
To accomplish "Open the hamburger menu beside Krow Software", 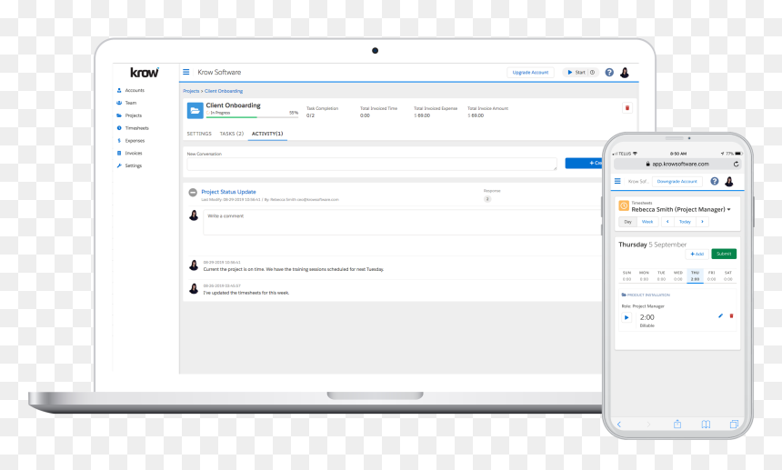I will (186, 72).
